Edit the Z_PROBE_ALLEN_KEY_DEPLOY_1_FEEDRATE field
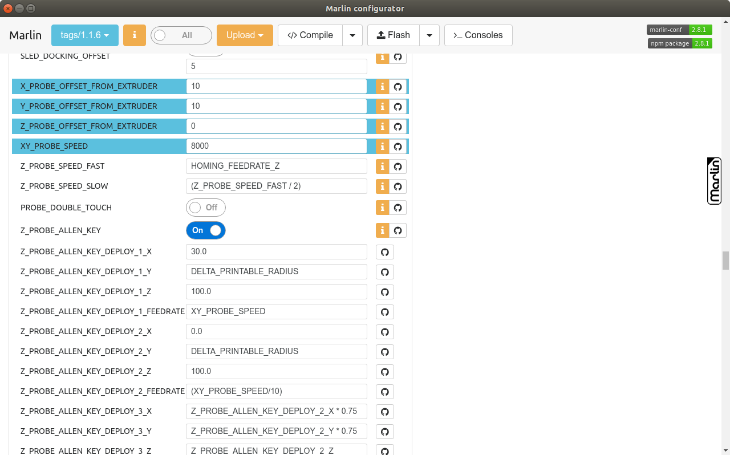 [x=277, y=311]
